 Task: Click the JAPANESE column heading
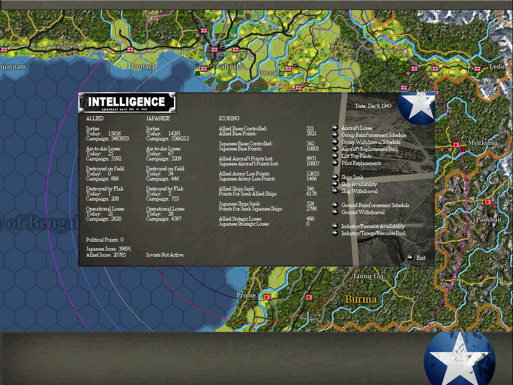158,118
